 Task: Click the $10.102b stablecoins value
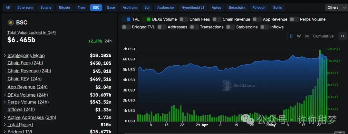click(101, 55)
